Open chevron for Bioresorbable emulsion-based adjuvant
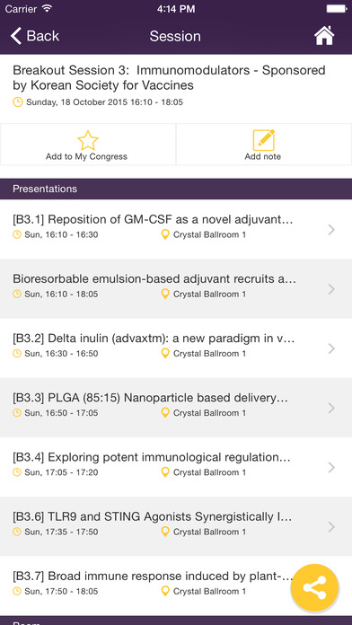352x625 pixels. tap(331, 289)
